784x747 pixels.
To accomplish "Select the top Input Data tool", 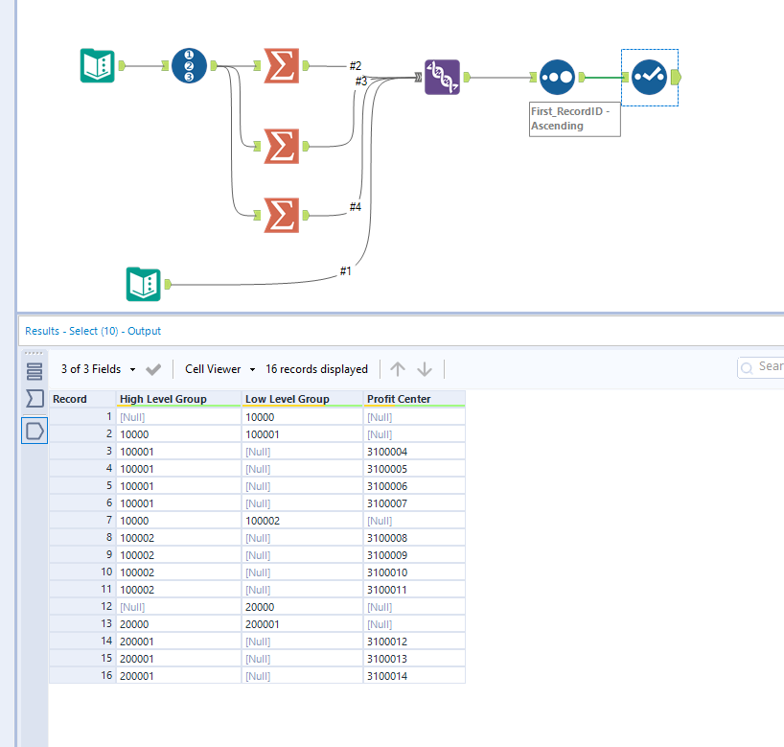I will pos(96,65).
